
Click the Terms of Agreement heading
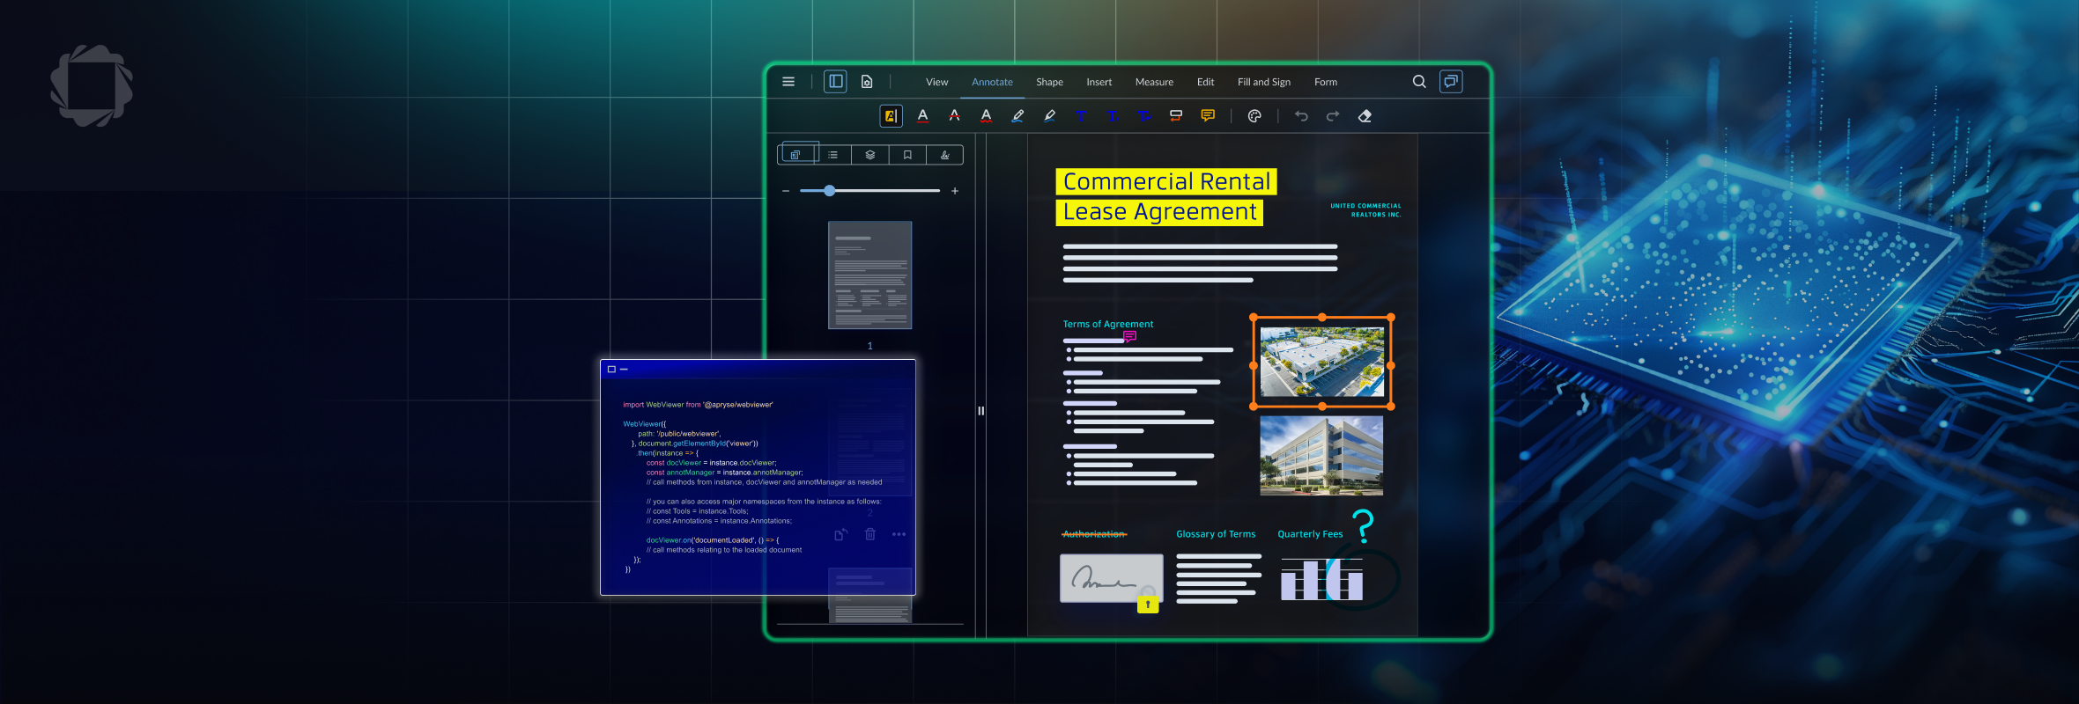(x=1107, y=324)
